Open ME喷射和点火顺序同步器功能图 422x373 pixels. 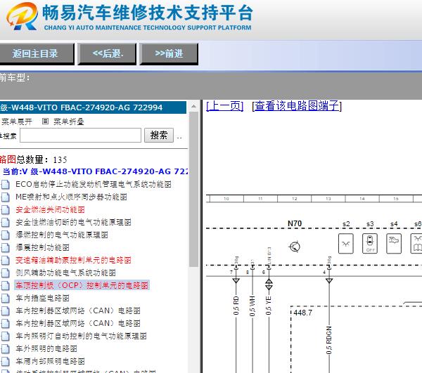(x=71, y=197)
